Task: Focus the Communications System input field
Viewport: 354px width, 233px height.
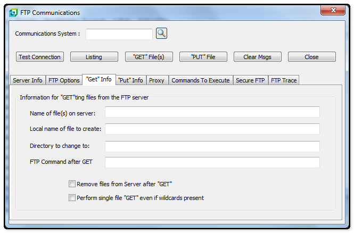Action: coord(119,34)
